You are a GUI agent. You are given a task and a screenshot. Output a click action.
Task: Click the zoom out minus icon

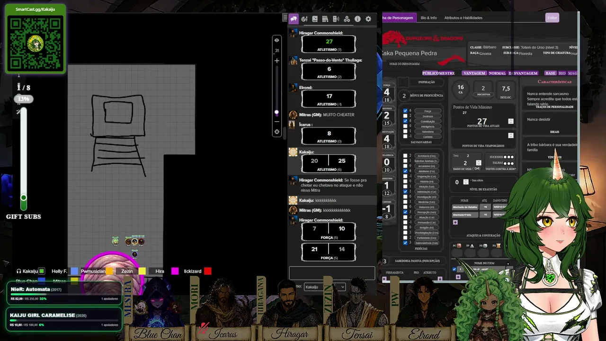(277, 122)
